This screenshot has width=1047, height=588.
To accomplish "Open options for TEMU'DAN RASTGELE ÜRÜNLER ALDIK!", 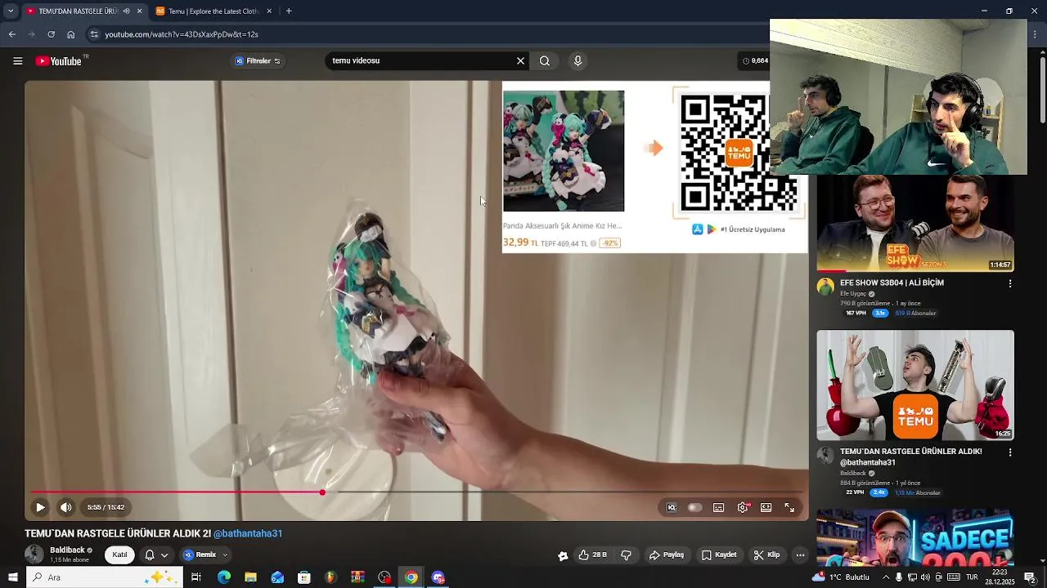I will click(x=1009, y=452).
